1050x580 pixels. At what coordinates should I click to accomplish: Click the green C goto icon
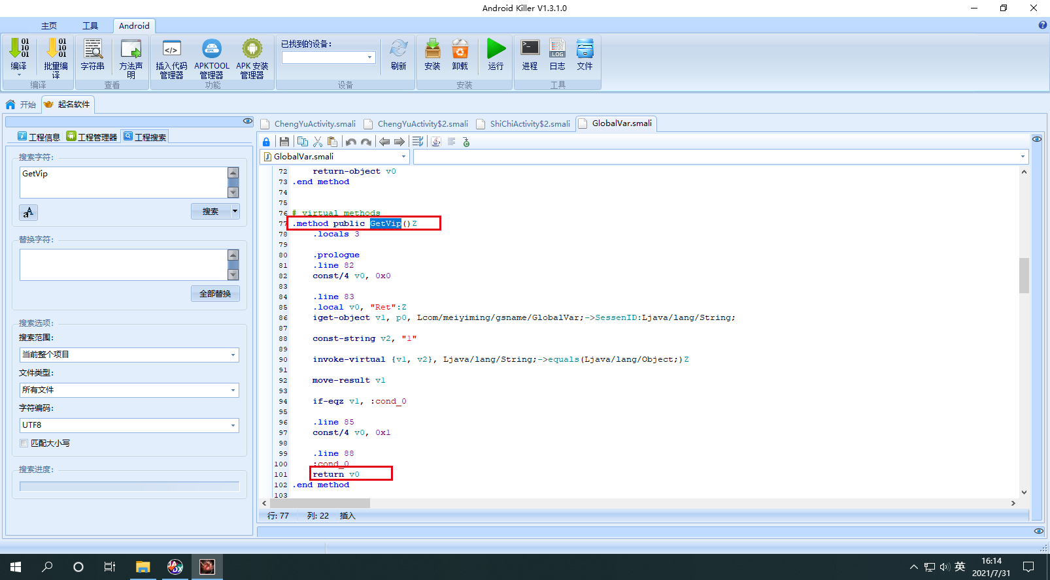click(x=466, y=142)
